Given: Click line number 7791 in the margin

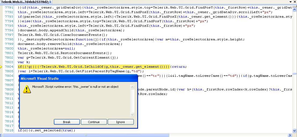Looking at the screenshot, I should [9, 7].
